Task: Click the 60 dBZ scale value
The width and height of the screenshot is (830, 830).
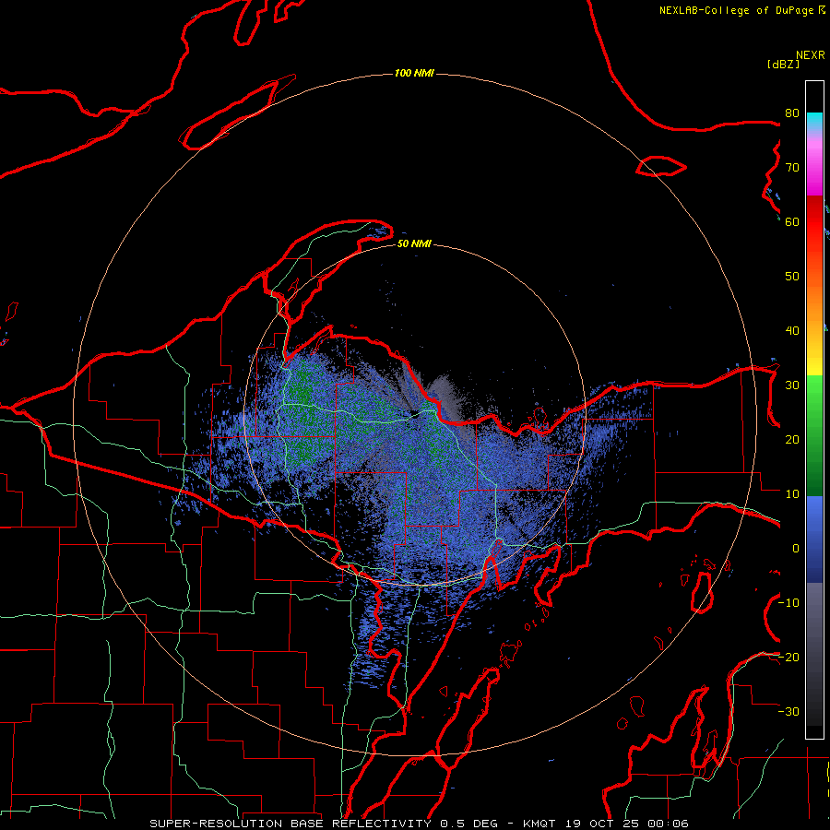Action: (x=792, y=221)
